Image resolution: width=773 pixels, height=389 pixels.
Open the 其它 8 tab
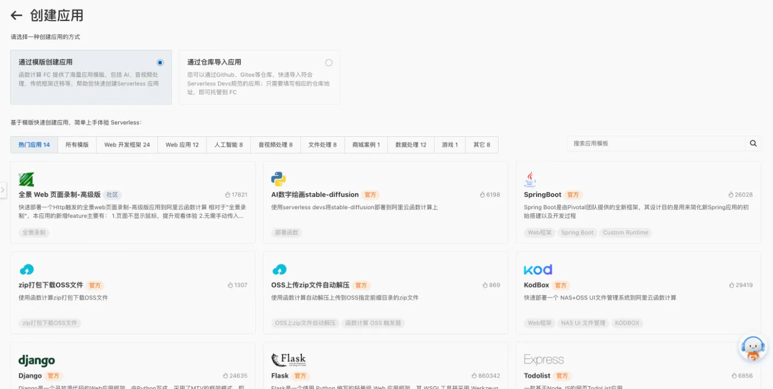481,145
